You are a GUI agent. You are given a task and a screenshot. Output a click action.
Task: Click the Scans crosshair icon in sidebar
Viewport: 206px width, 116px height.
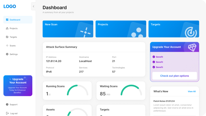click(x=7, y=46)
